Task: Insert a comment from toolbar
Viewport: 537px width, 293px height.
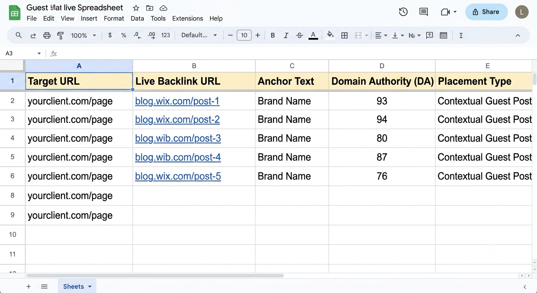Action: click(x=429, y=35)
